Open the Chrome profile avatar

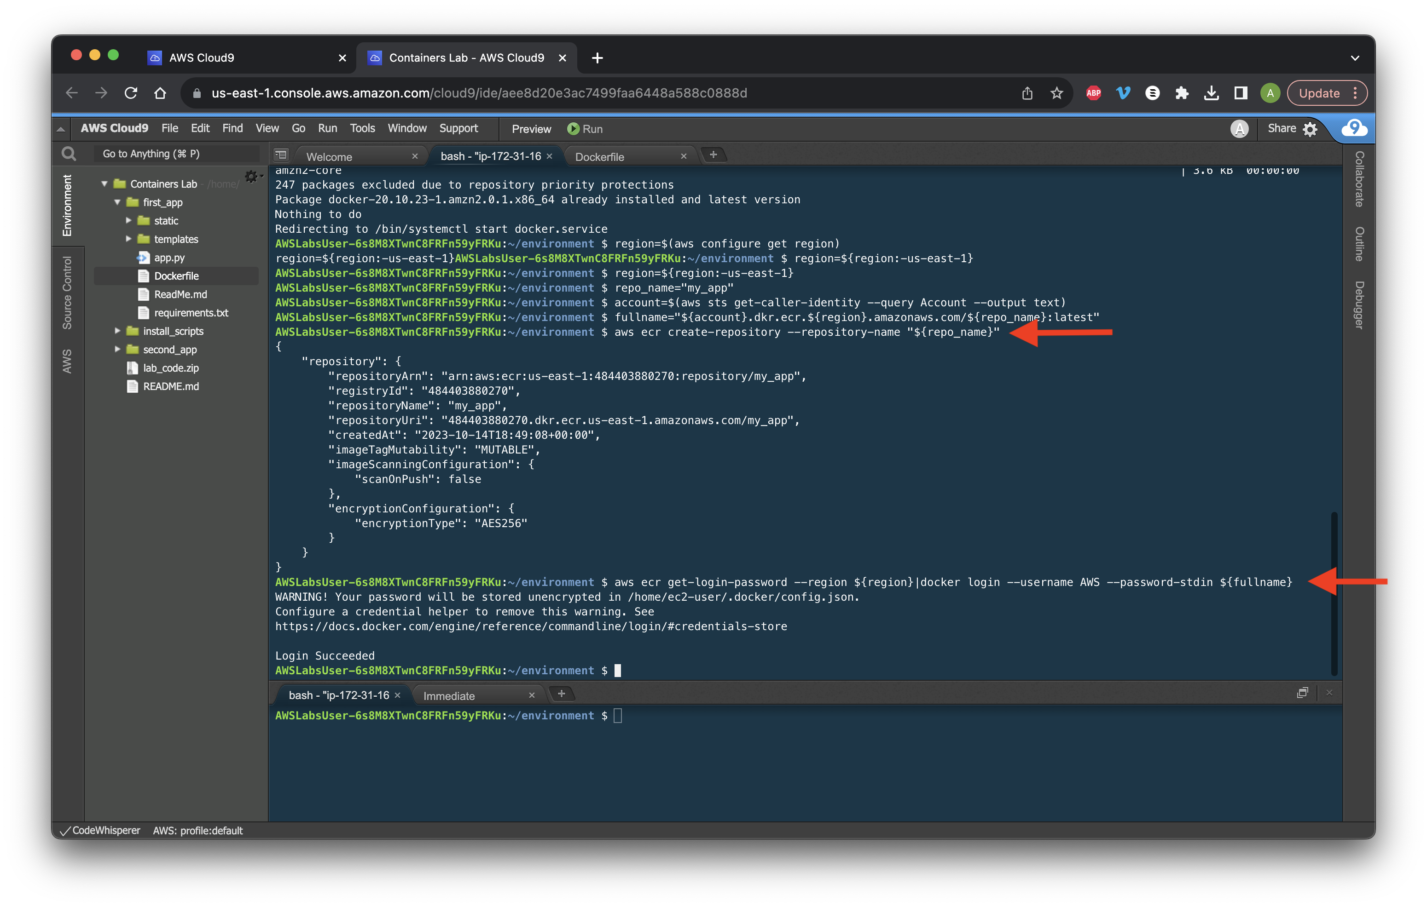pyautogui.click(x=1270, y=93)
